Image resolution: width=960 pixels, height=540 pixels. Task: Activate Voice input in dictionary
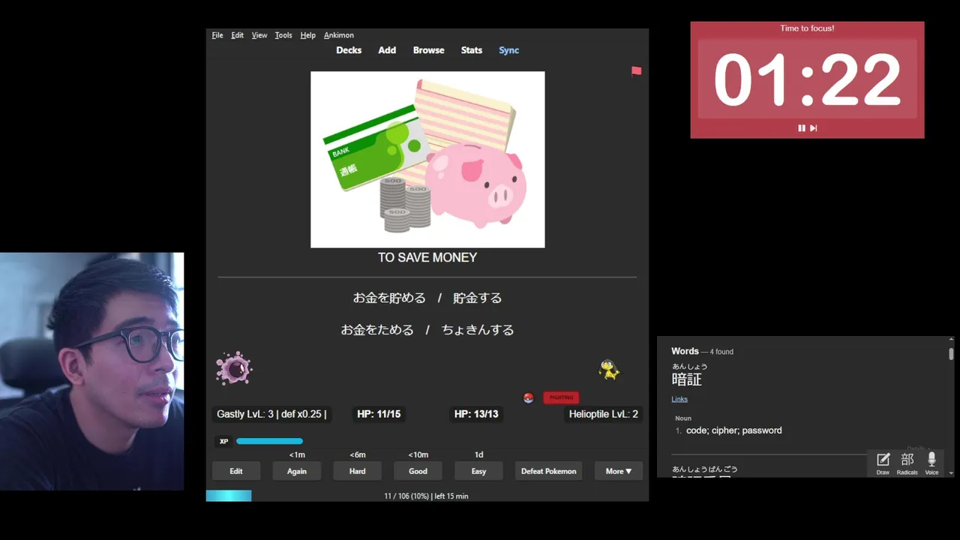931,463
